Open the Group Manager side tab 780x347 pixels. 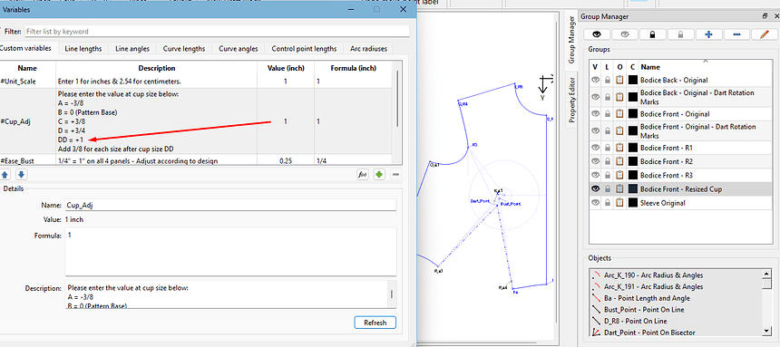[x=571, y=40]
